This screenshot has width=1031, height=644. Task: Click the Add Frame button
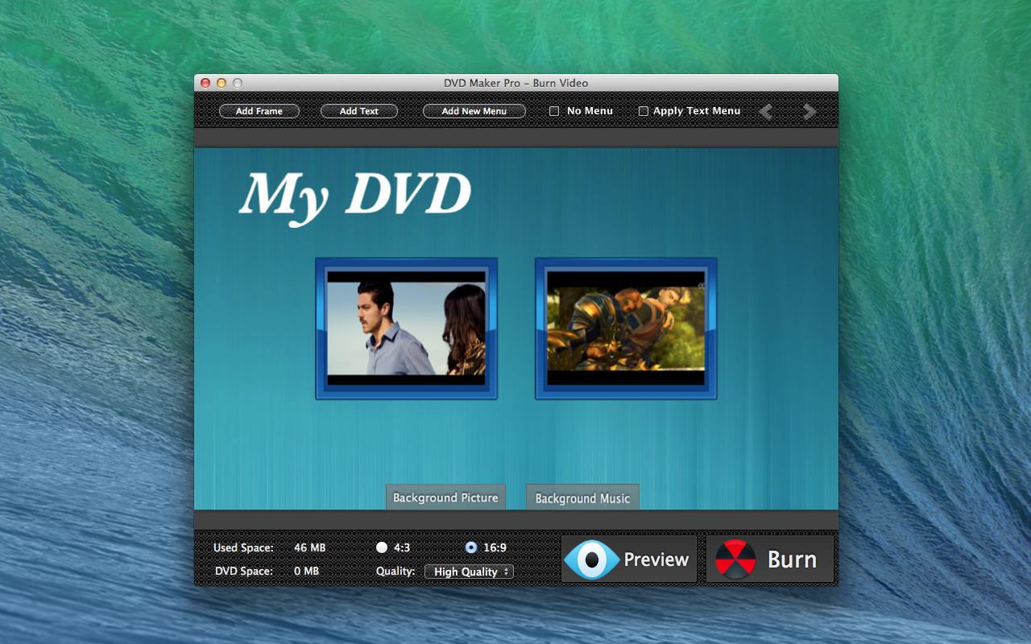coord(259,111)
